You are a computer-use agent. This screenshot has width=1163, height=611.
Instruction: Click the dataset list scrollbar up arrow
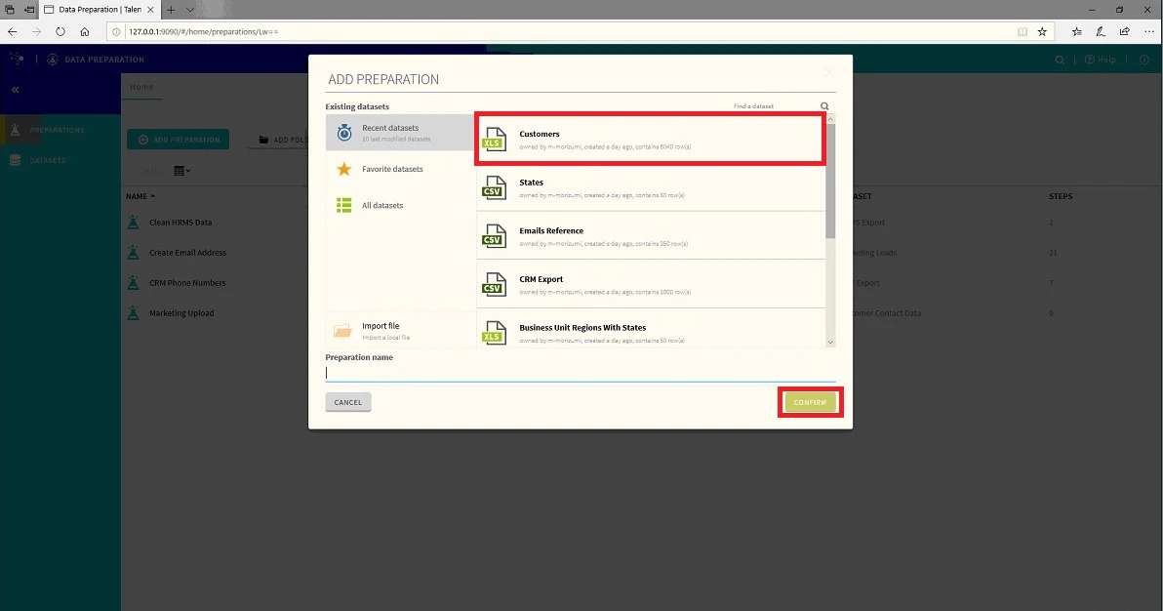pos(830,119)
